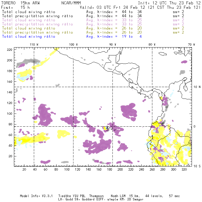Click the '100 W' longitude label
The height and width of the screenshot is (202, 202).
(73, 44)
